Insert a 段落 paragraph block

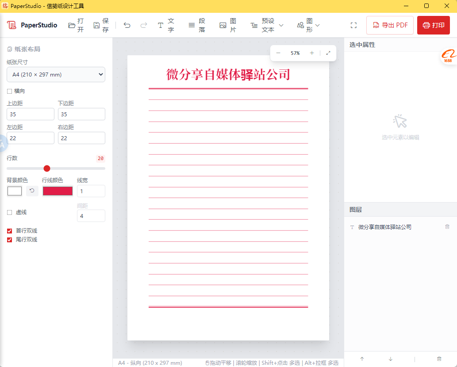pyautogui.click(x=197, y=25)
